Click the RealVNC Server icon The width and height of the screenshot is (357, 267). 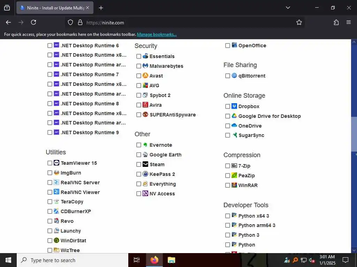coord(56,182)
